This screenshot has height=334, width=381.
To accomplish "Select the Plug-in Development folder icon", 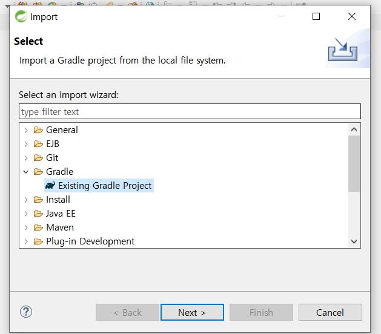I will pos(38,241).
